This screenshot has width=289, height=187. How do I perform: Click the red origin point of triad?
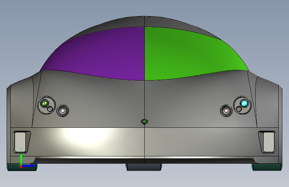click(x=21, y=166)
